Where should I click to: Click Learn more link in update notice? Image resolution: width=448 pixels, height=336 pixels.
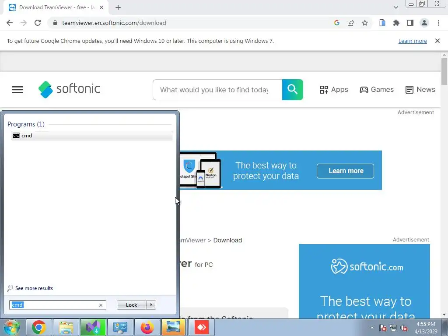click(413, 41)
